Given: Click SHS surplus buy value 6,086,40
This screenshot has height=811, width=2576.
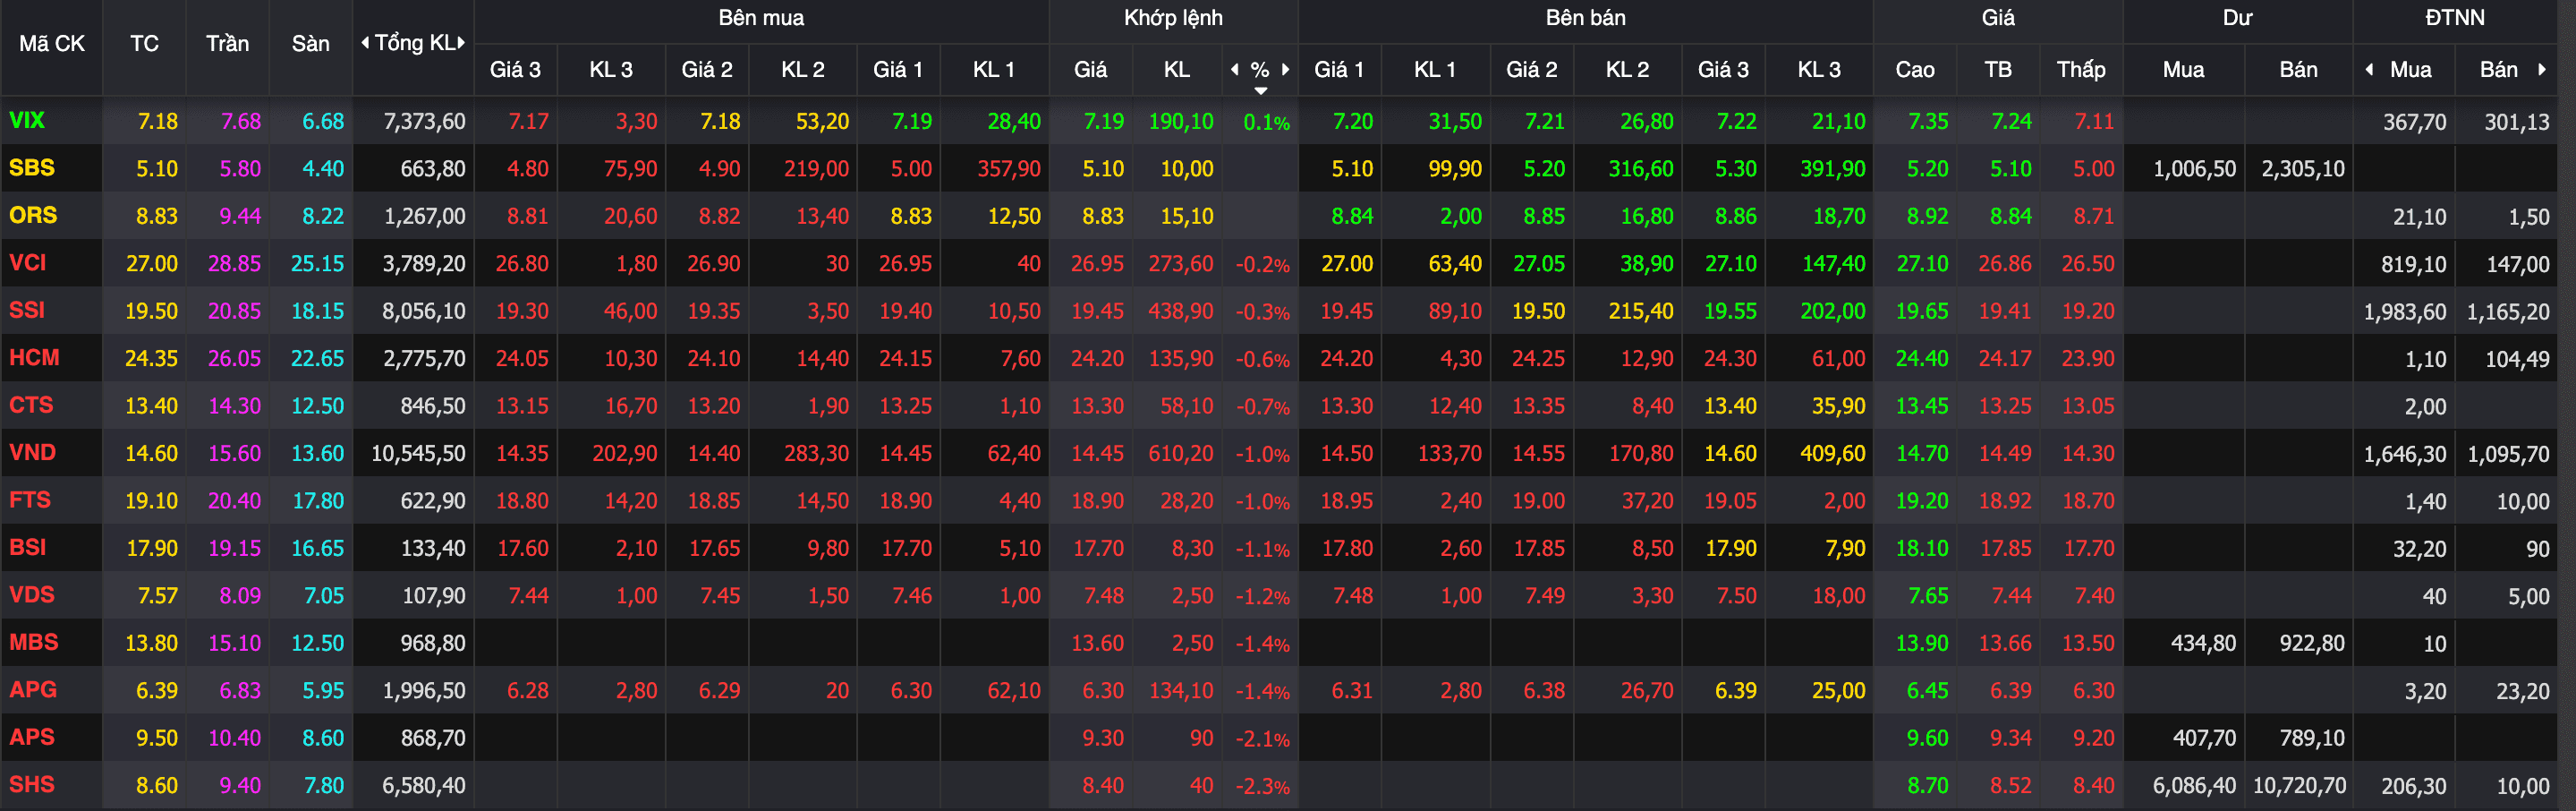Looking at the screenshot, I should [2194, 786].
